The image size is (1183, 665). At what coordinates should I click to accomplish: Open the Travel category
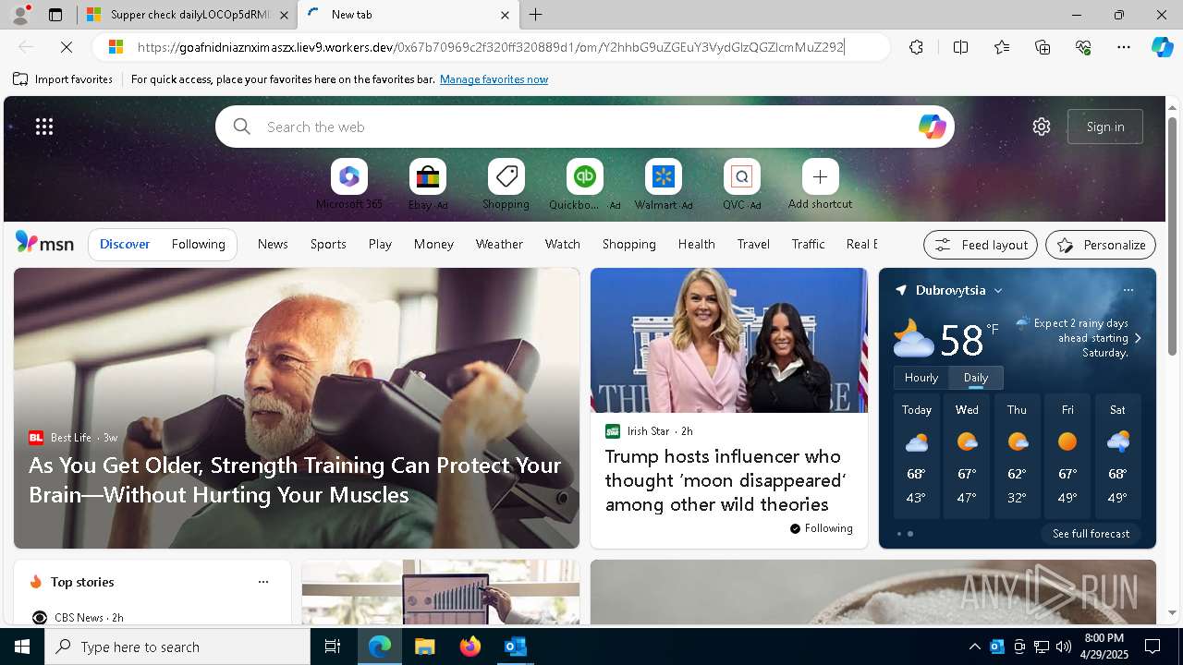(753, 244)
